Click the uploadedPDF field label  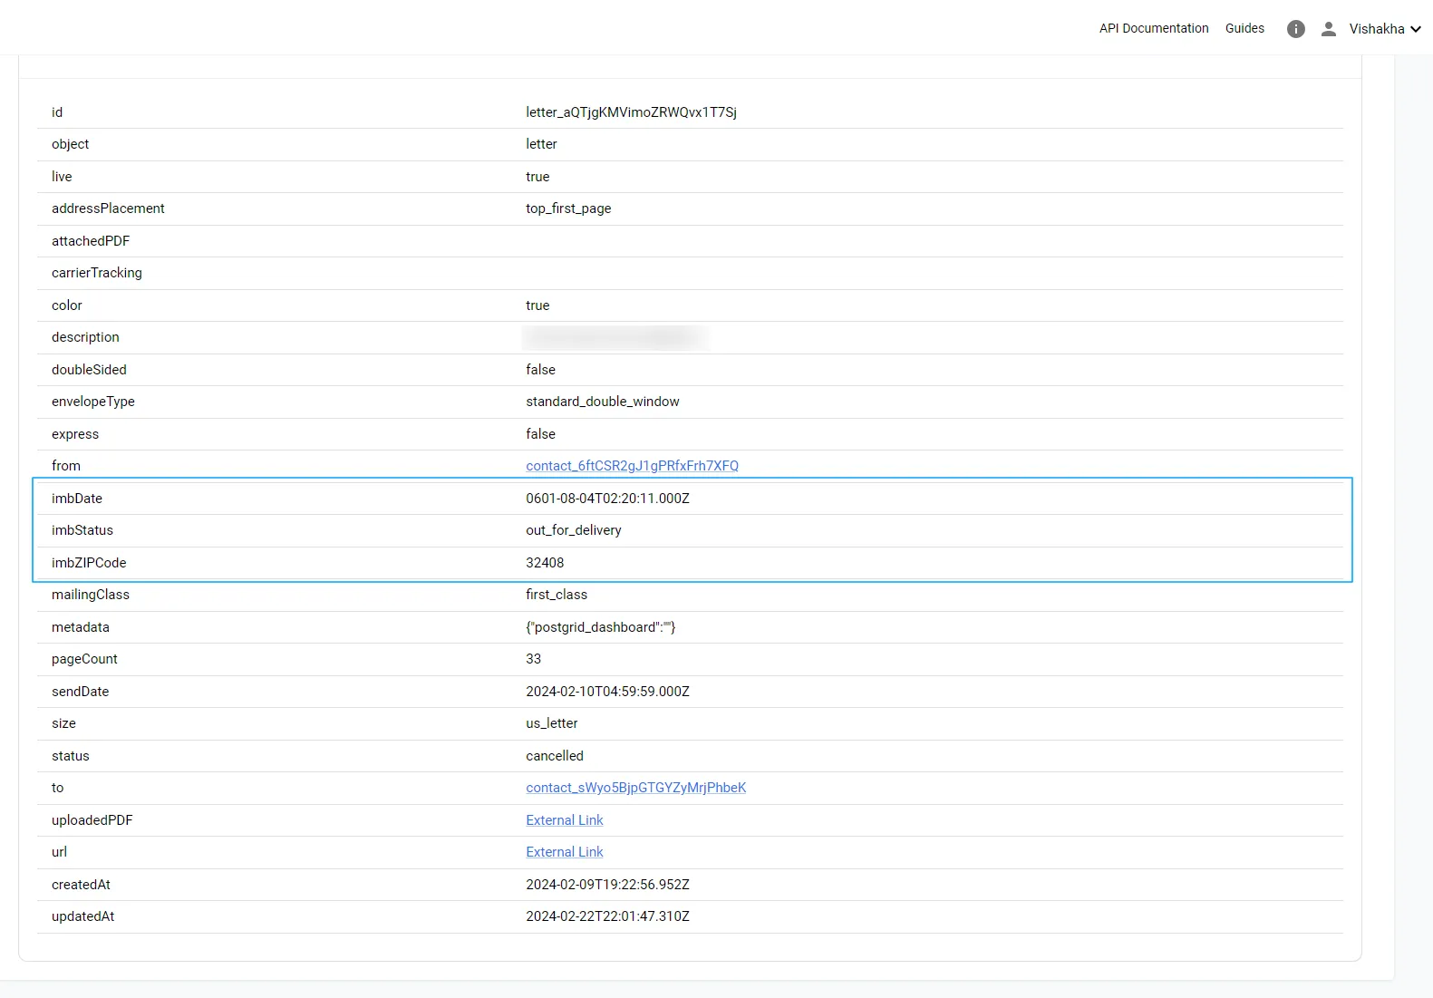92,820
